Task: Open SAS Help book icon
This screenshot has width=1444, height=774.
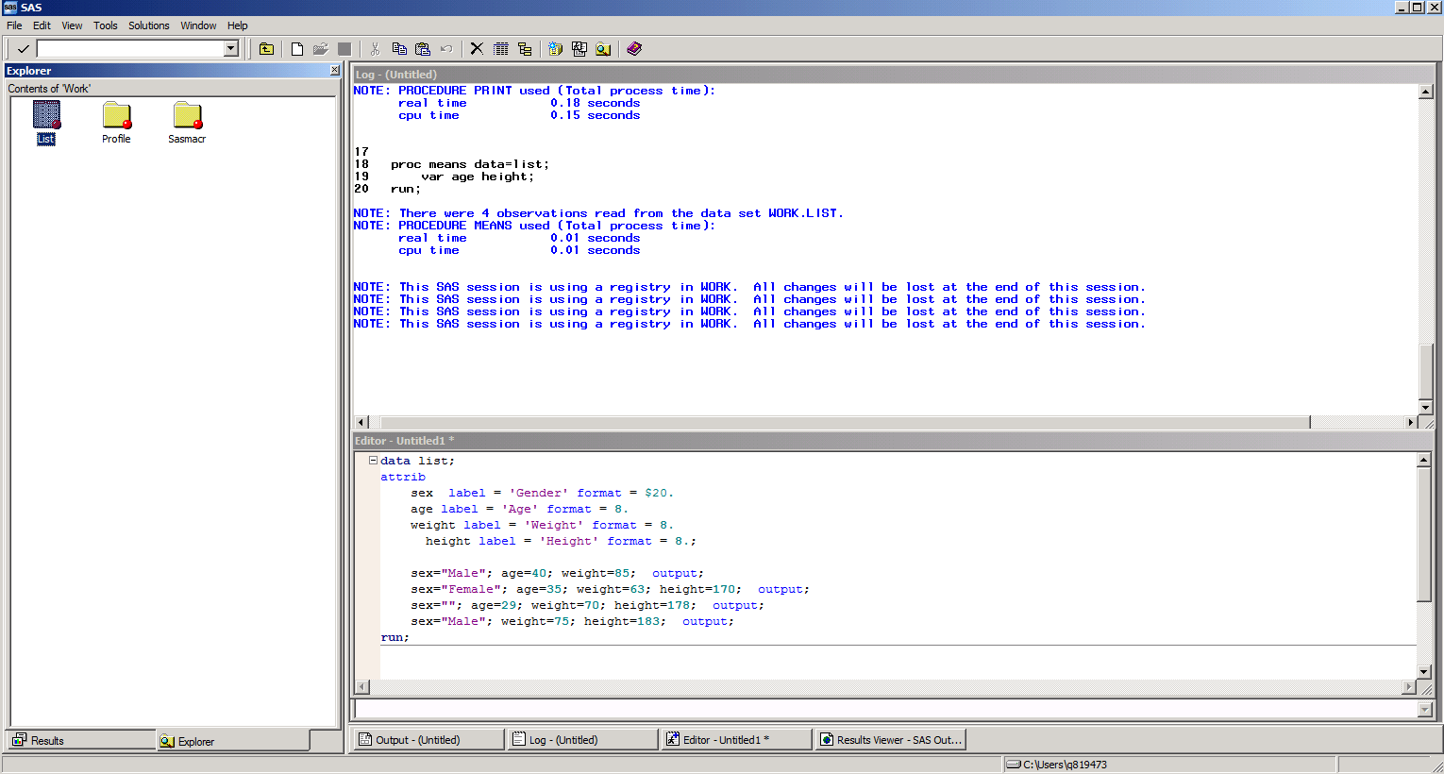Action: tap(634, 49)
